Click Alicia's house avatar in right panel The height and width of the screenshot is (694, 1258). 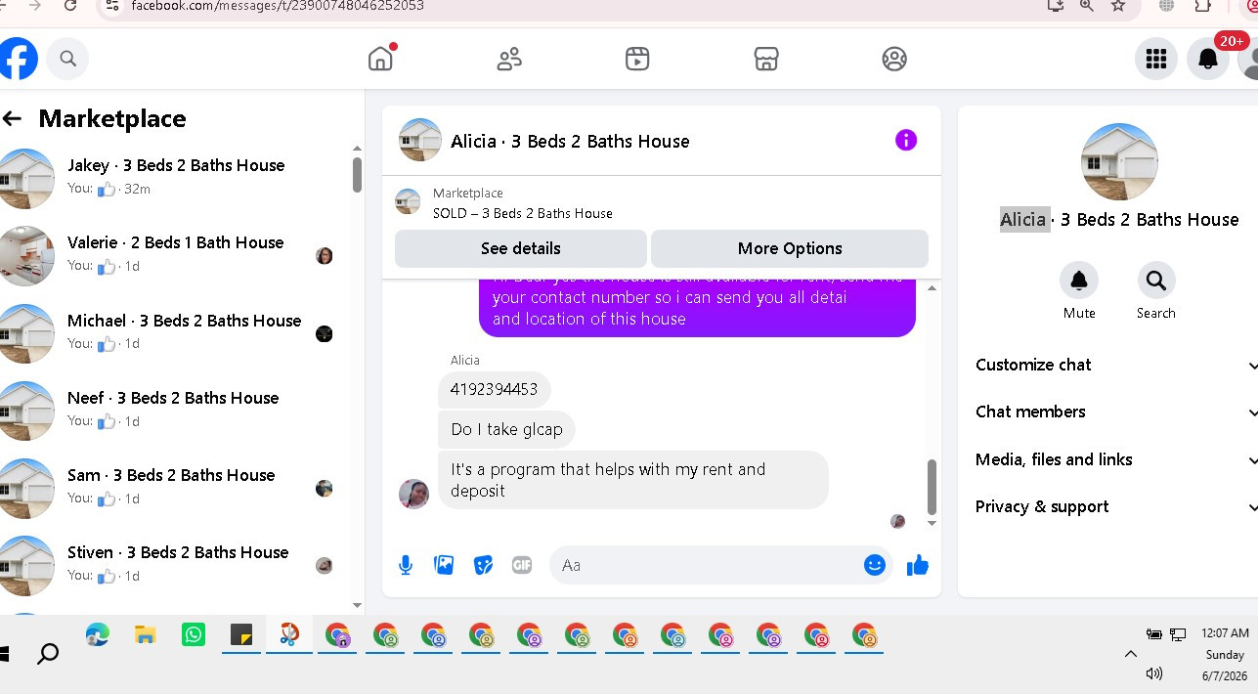pos(1119,162)
